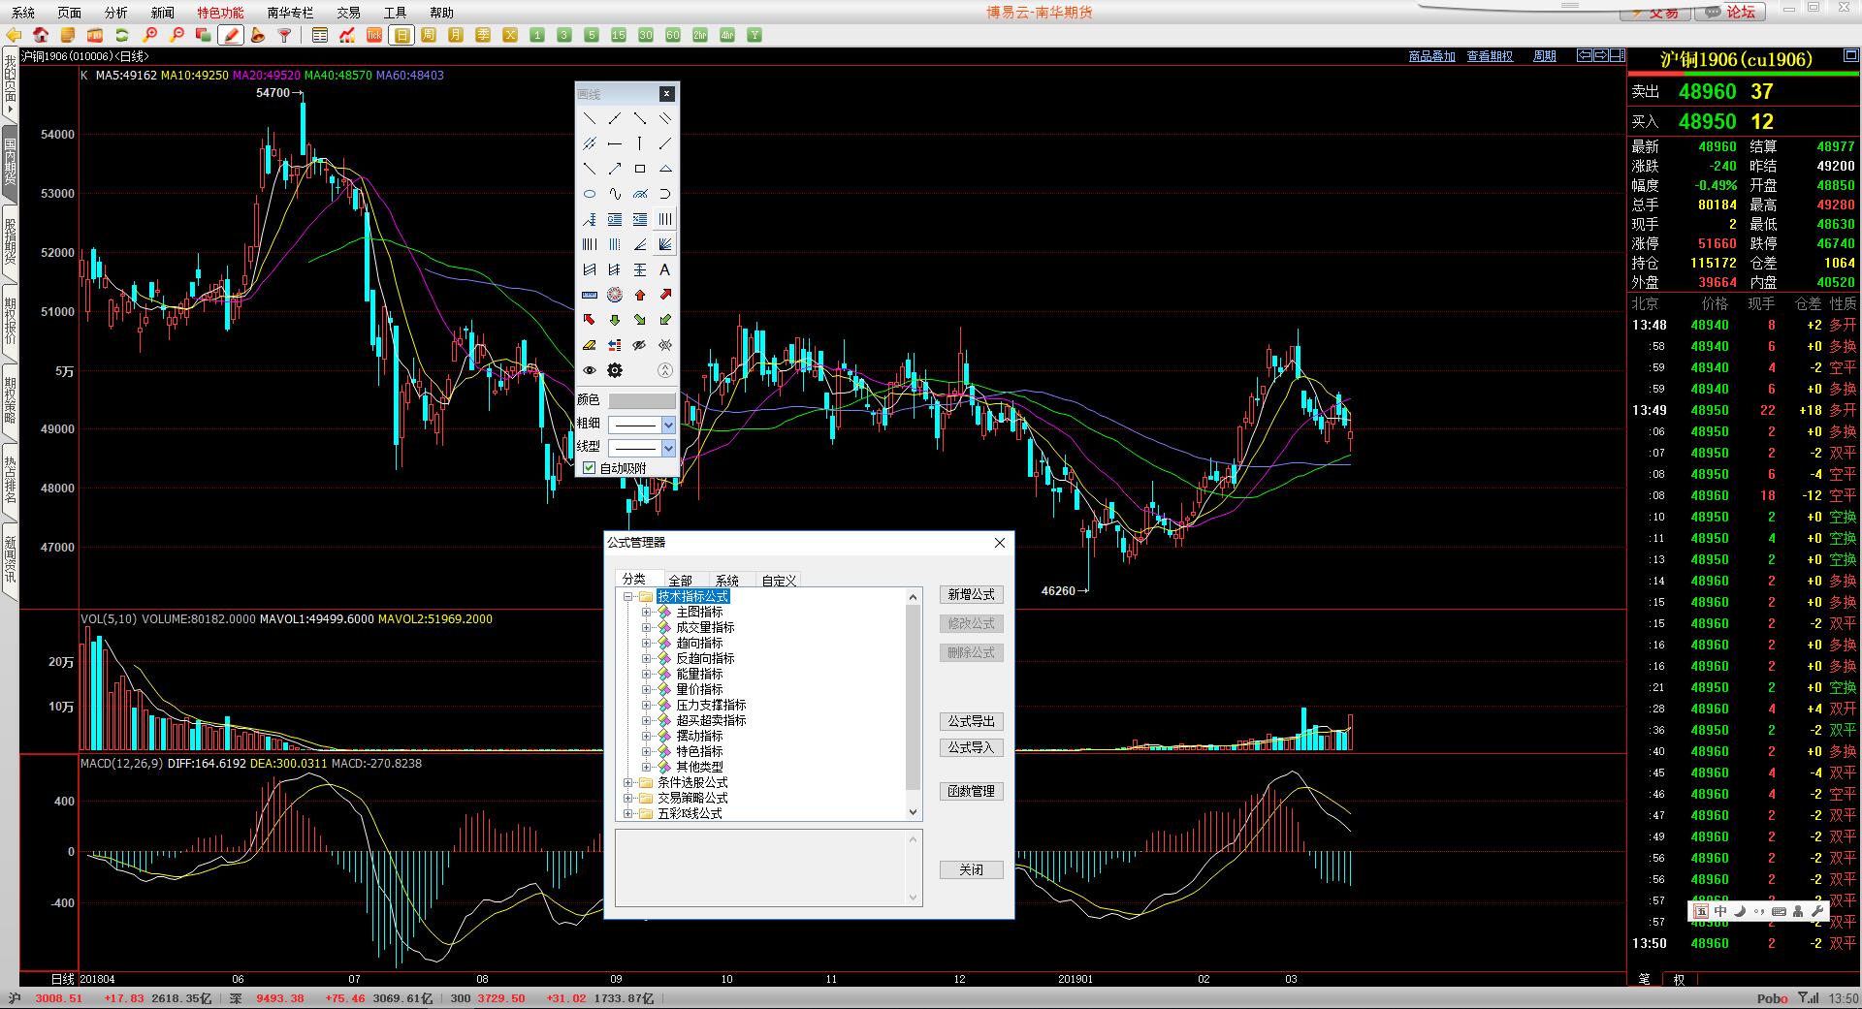Click the 新增公式 button
The image size is (1862, 1009).
point(971,594)
